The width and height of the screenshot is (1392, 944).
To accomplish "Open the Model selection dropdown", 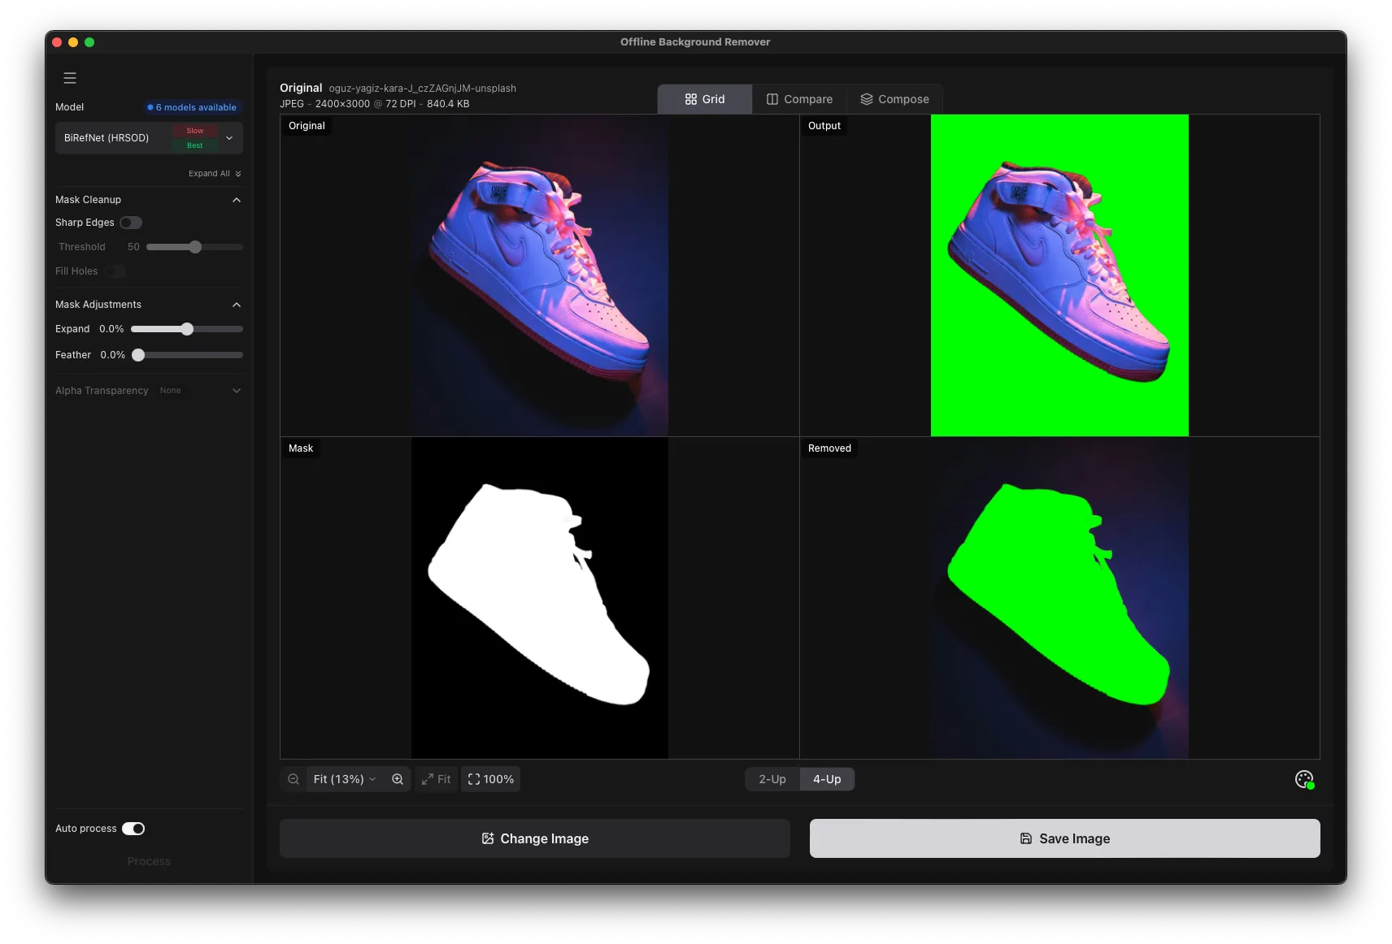I will point(149,137).
